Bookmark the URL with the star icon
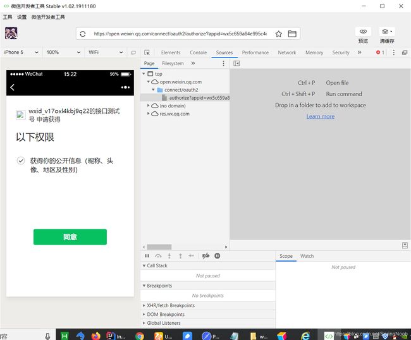 pyautogui.click(x=279, y=33)
